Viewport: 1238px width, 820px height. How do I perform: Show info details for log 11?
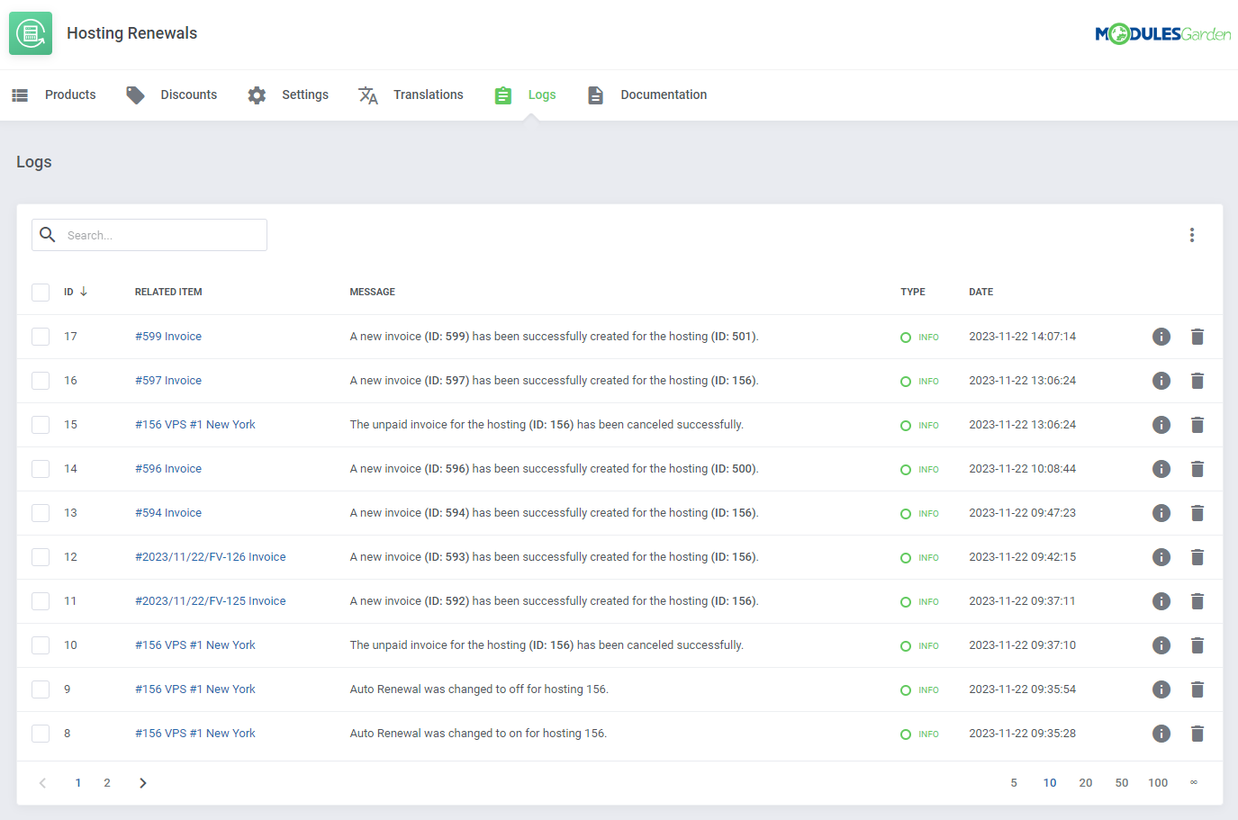(1161, 601)
